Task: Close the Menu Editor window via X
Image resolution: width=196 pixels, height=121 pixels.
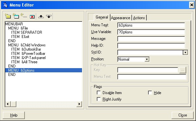Action: (x=191, y=5)
